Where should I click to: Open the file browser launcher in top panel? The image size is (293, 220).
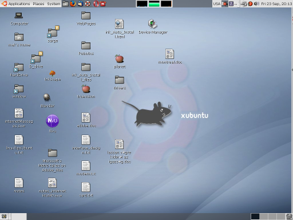tap(65, 3)
